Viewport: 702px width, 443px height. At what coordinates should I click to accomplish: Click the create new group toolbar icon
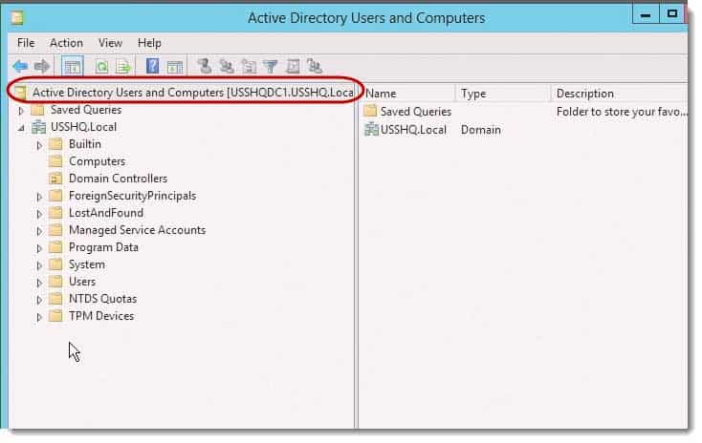point(227,67)
